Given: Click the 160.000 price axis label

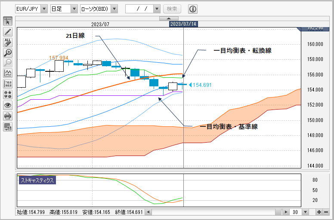Looking at the screenshot, I should coord(315,44).
